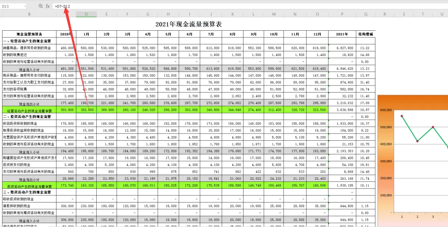
Task: Click chart axis label 600,000
Action: 385,110
